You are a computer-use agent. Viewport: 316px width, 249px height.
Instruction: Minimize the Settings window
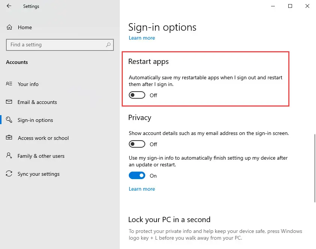point(273,6)
